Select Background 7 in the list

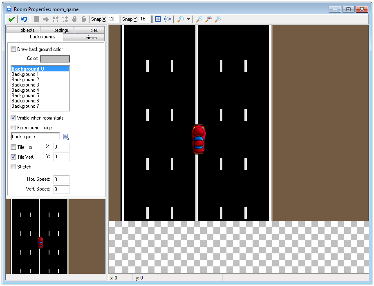[x=40, y=106]
